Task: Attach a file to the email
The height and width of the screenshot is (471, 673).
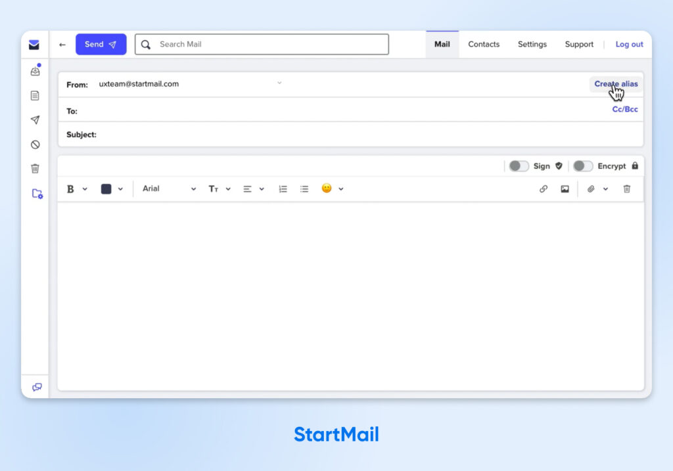Action: point(590,189)
